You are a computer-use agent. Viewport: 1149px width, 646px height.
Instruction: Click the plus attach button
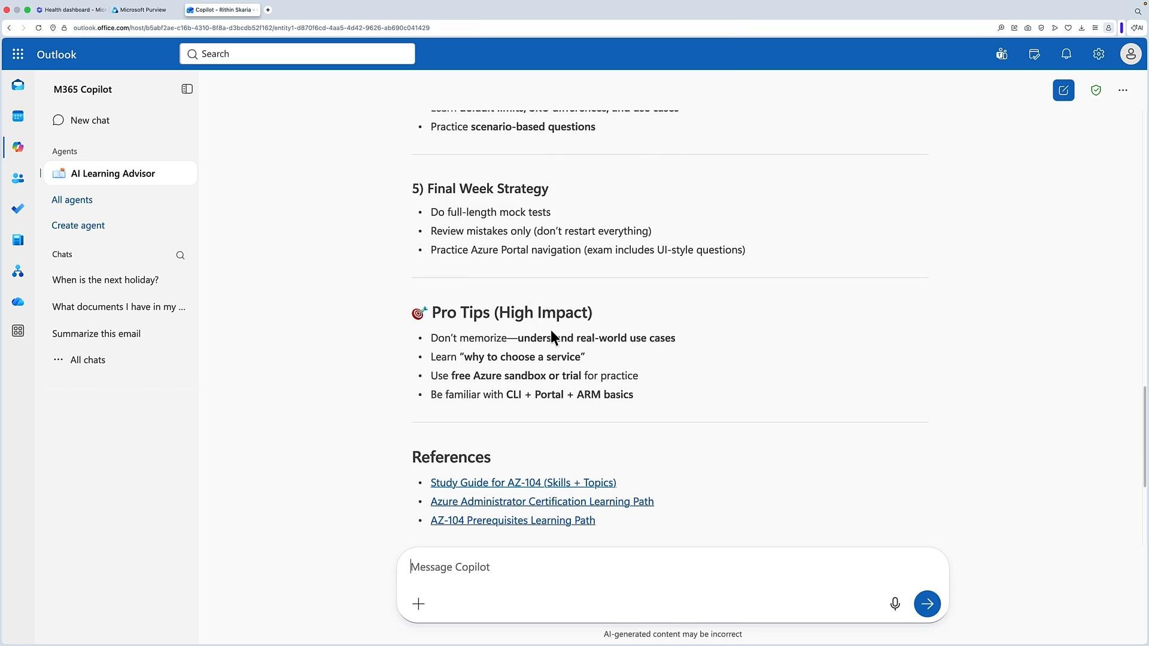(x=418, y=604)
